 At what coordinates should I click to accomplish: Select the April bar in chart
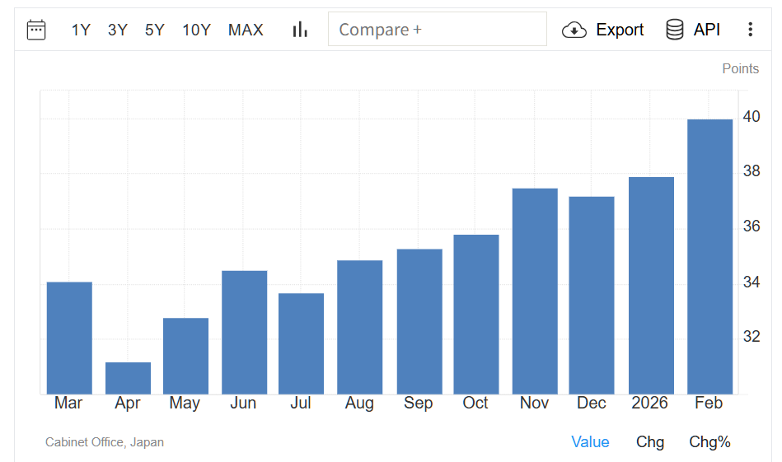point(128,378)
